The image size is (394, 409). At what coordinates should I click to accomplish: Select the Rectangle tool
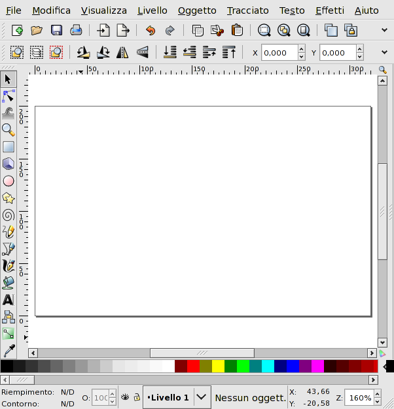click(9, 147)
